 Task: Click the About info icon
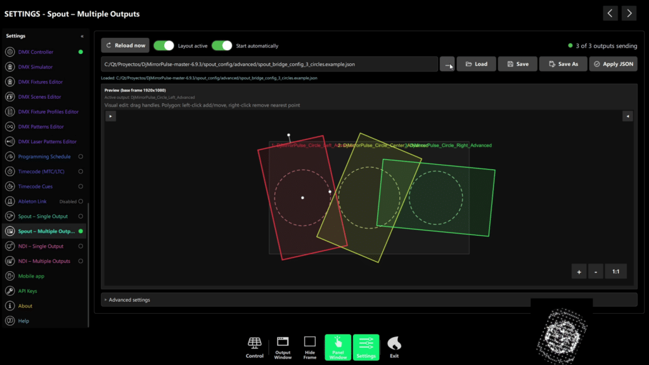click(10, 305)
